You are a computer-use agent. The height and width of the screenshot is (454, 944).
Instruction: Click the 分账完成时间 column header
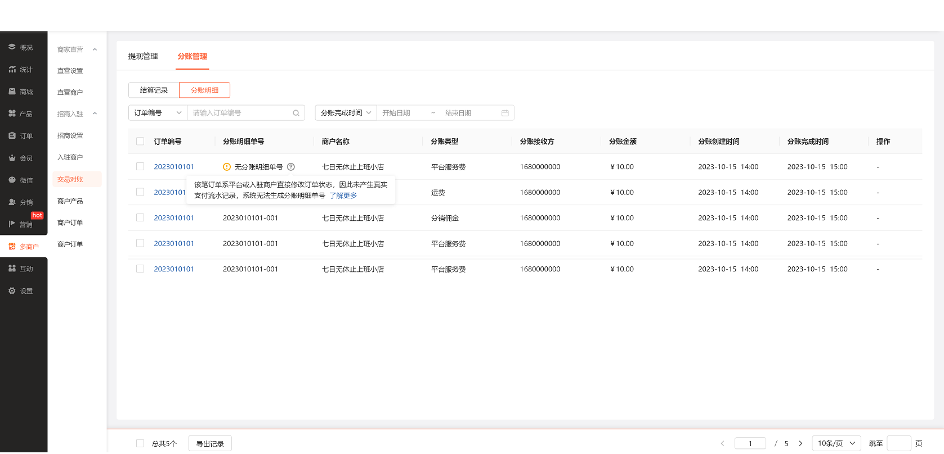(808, 142)
